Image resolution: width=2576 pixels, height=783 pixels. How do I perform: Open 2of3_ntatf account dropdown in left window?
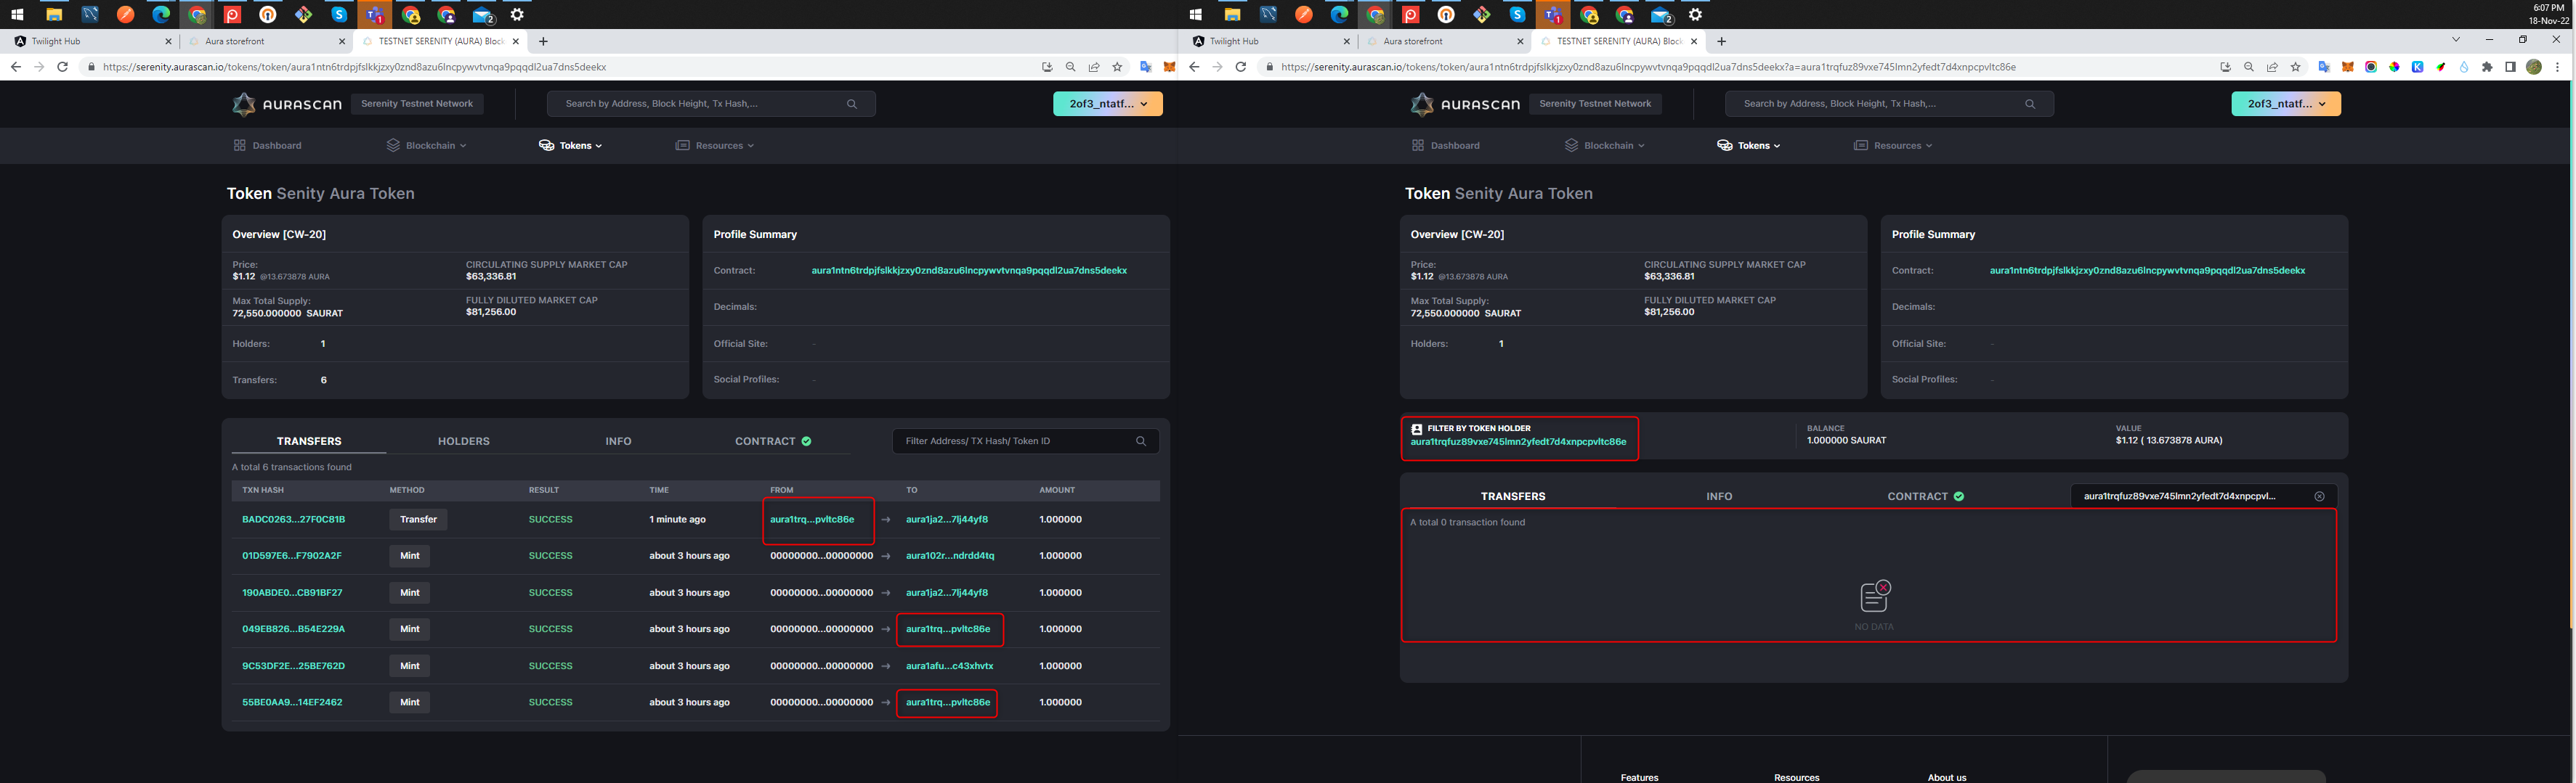pyautogui.click(x=1108, y=104)
